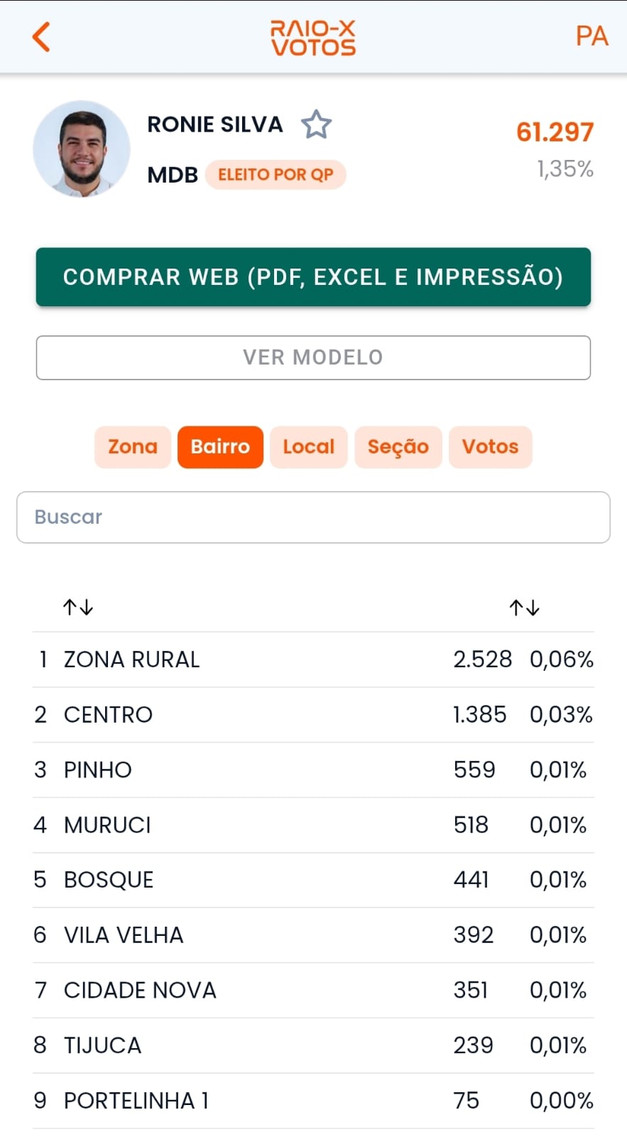
Task: Change state by clicking PA
Action: (x=591, y=36)
